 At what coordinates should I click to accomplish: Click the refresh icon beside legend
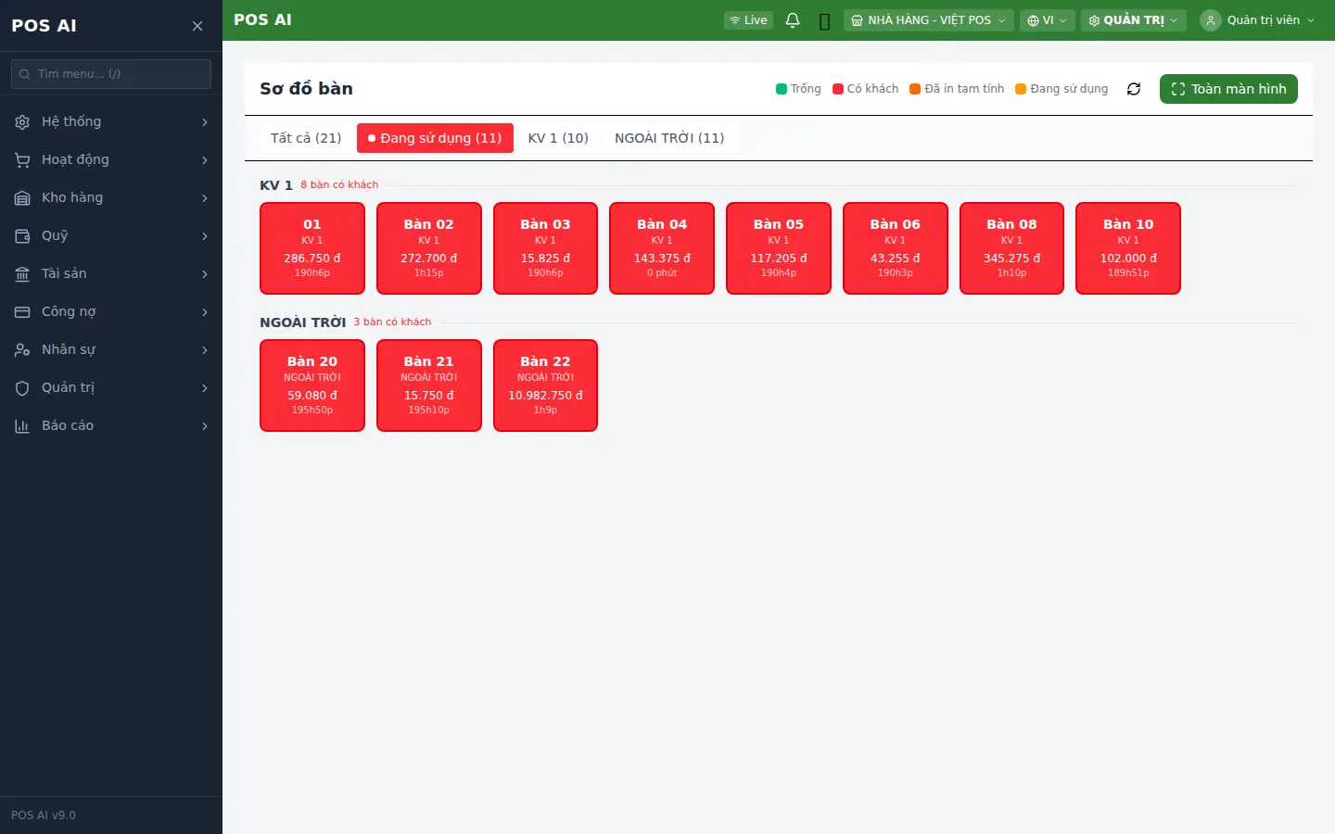pyautogui.click(x=1134, y=89)
